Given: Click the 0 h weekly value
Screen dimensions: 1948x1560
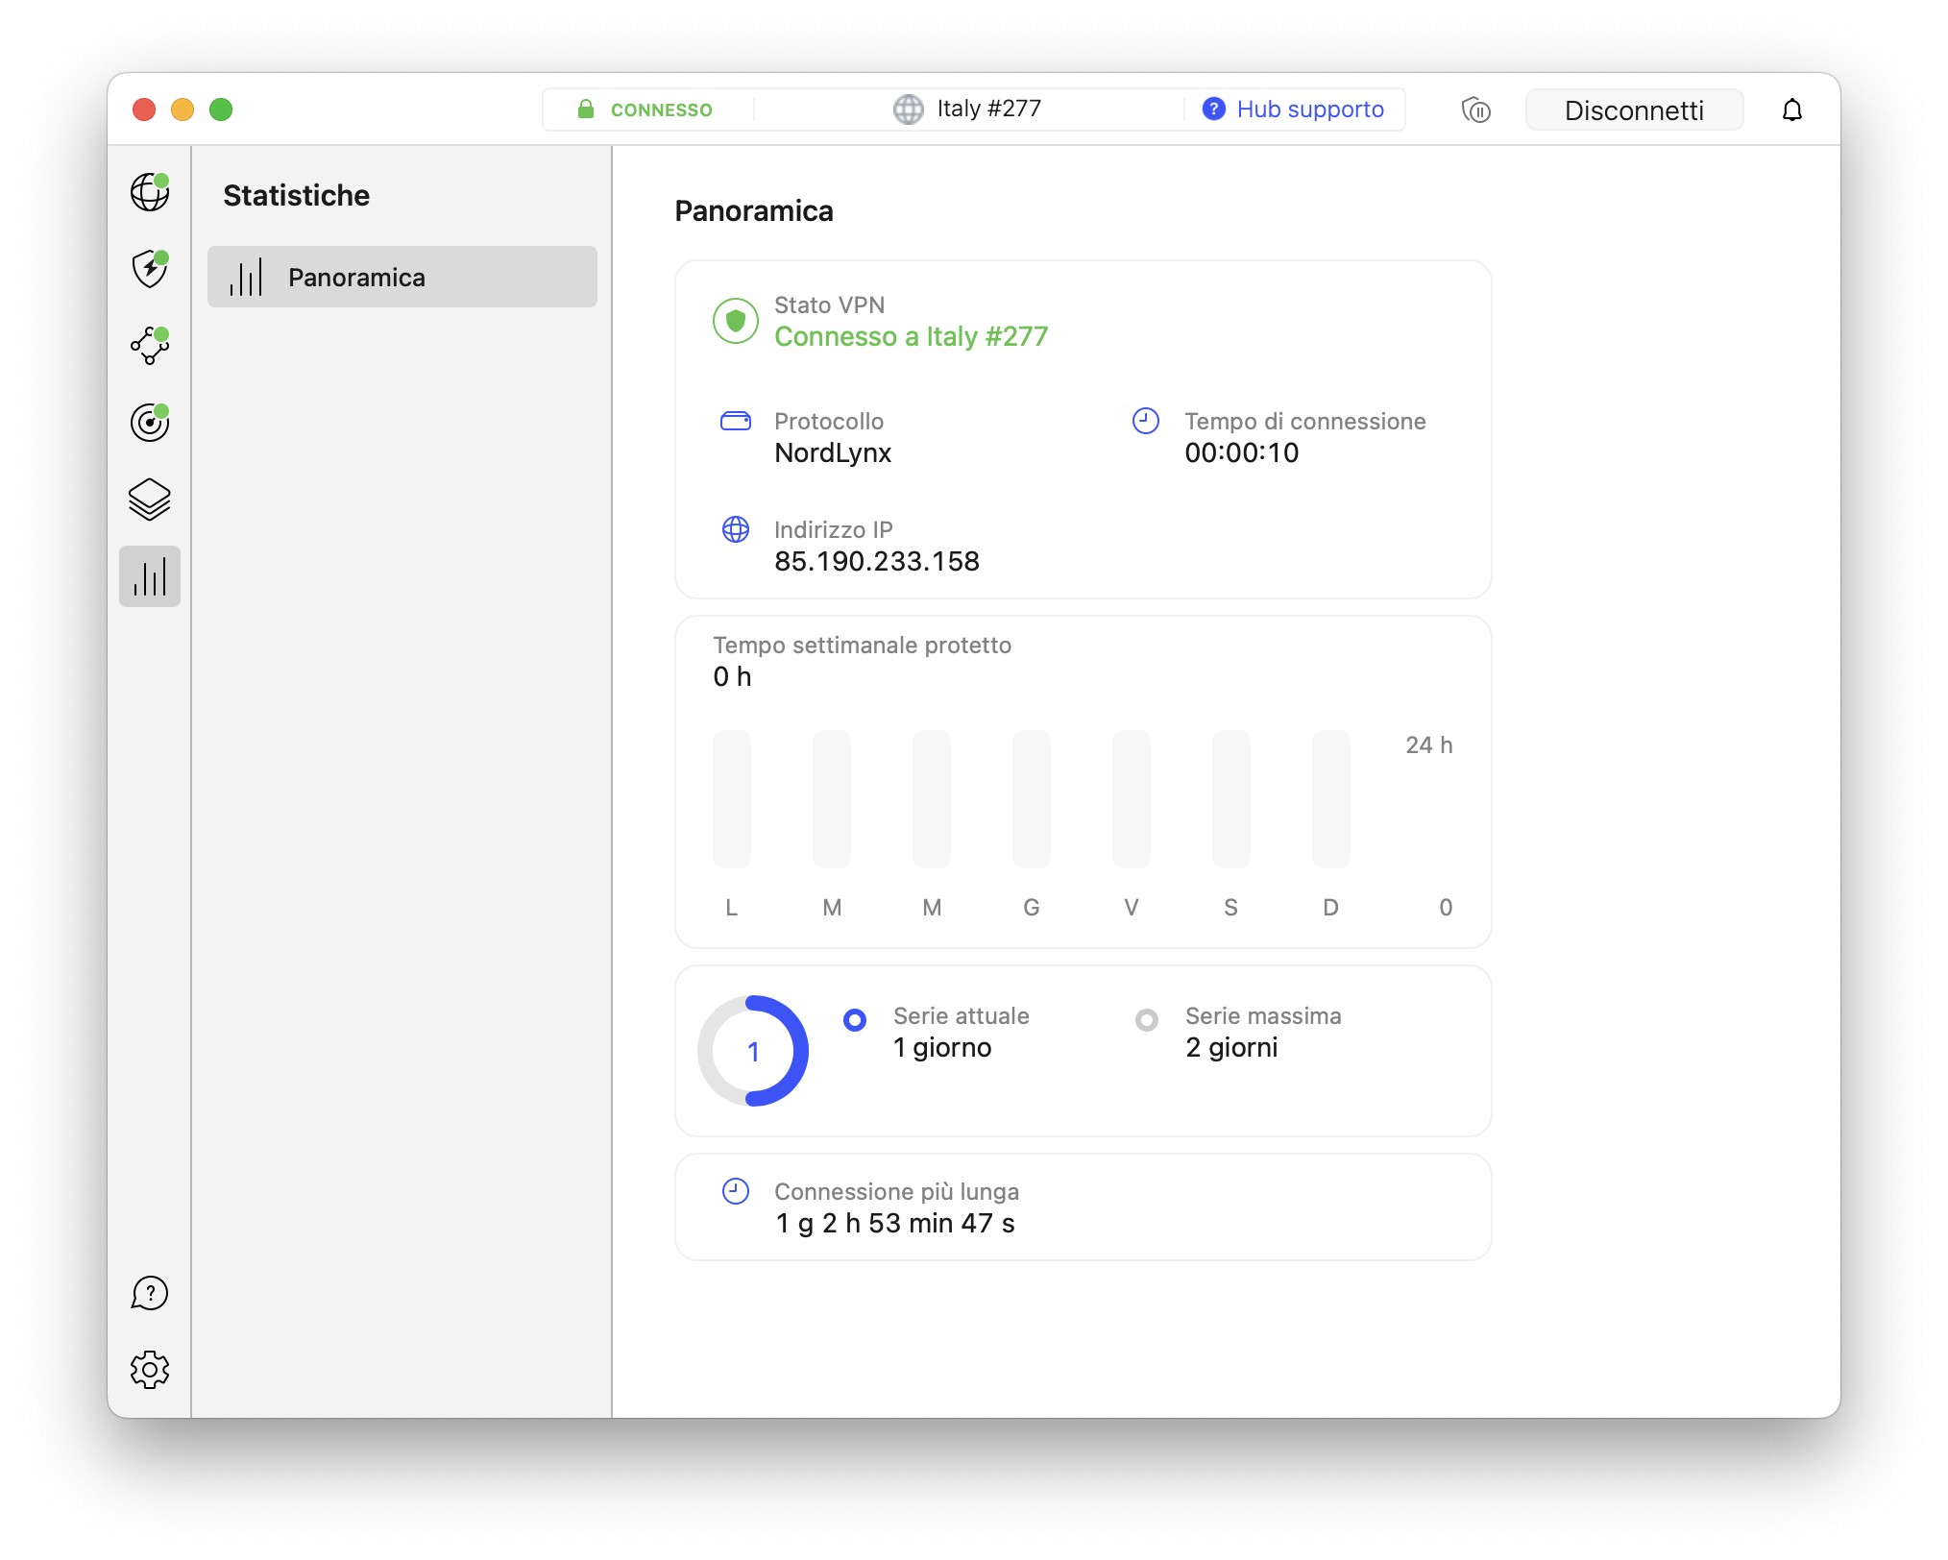Looking at the screenshot, I should click(x=732, y=676).
